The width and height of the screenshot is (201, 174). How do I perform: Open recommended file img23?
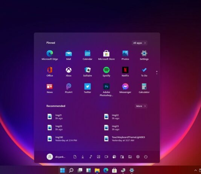pyautogui.click(x=112, y=128)
